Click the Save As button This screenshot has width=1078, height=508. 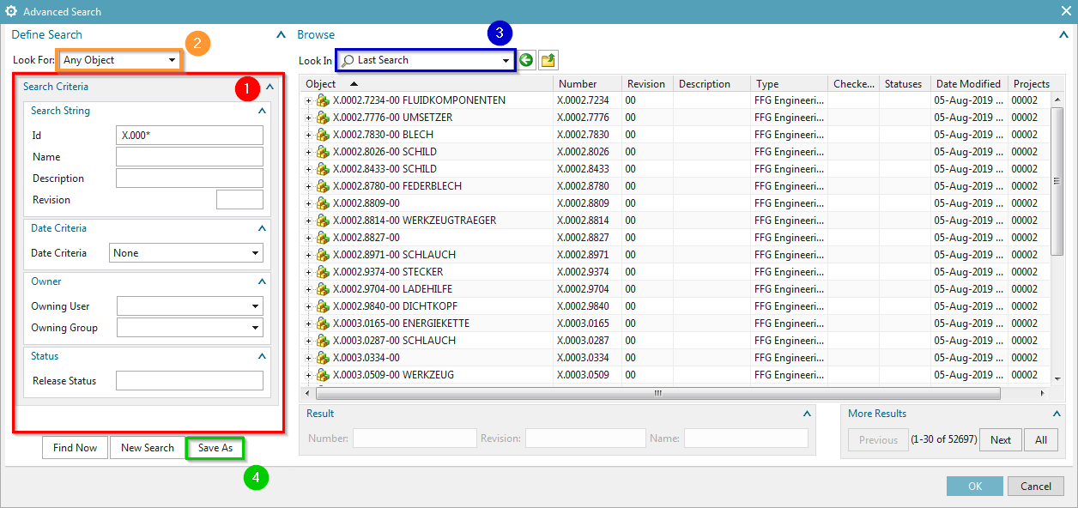pyautogui.click(x=215, y=448)
